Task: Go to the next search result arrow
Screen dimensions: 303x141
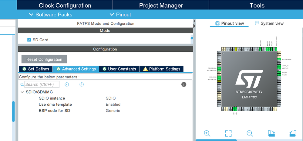Action: (82, 84)
